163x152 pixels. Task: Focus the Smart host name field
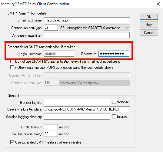pyautogui.click(x=87, y=20)
